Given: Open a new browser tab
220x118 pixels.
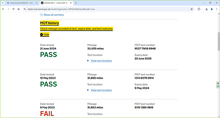Looking at the screenshot, I should point(76,3).
